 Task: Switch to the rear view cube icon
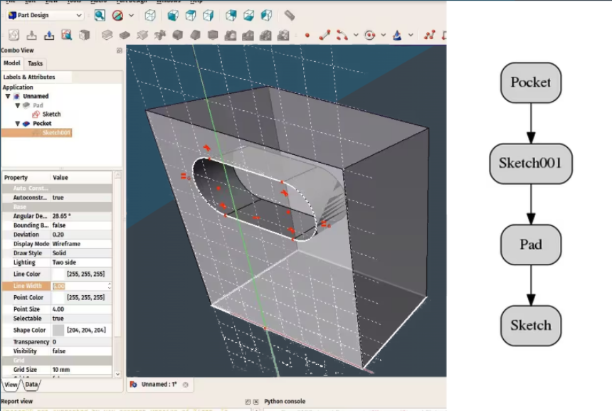point(231,15)
